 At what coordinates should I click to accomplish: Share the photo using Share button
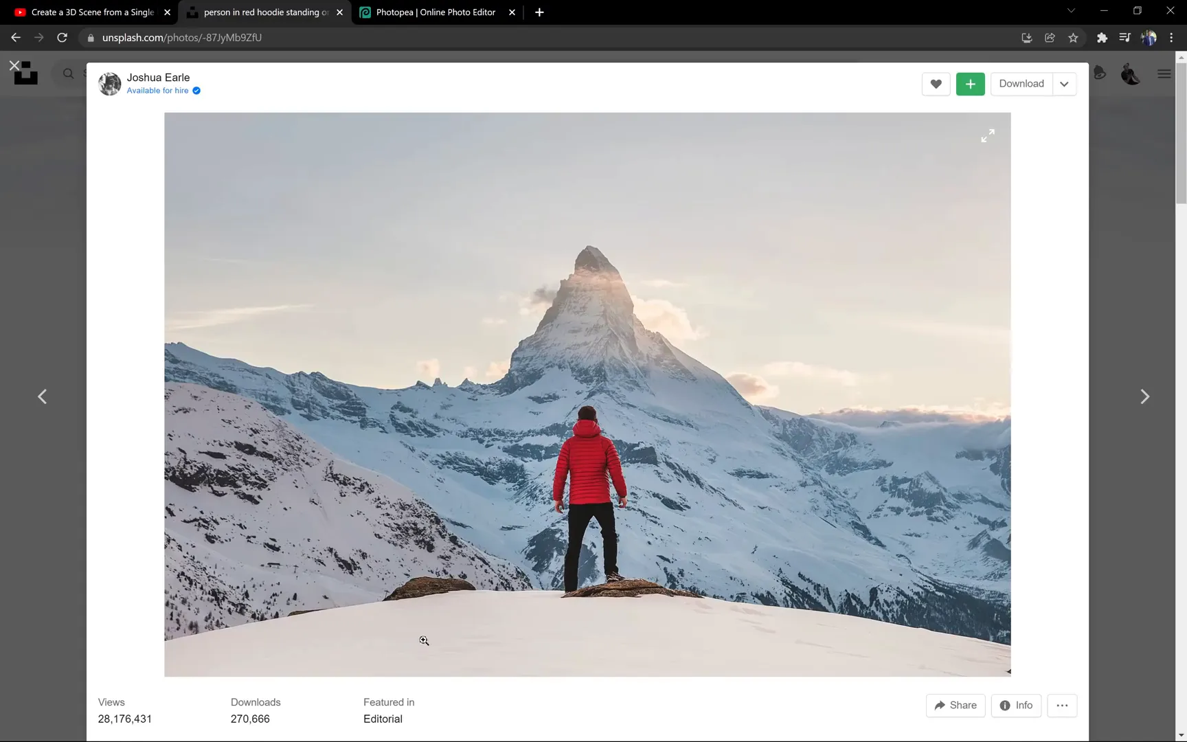click(956, 706)
